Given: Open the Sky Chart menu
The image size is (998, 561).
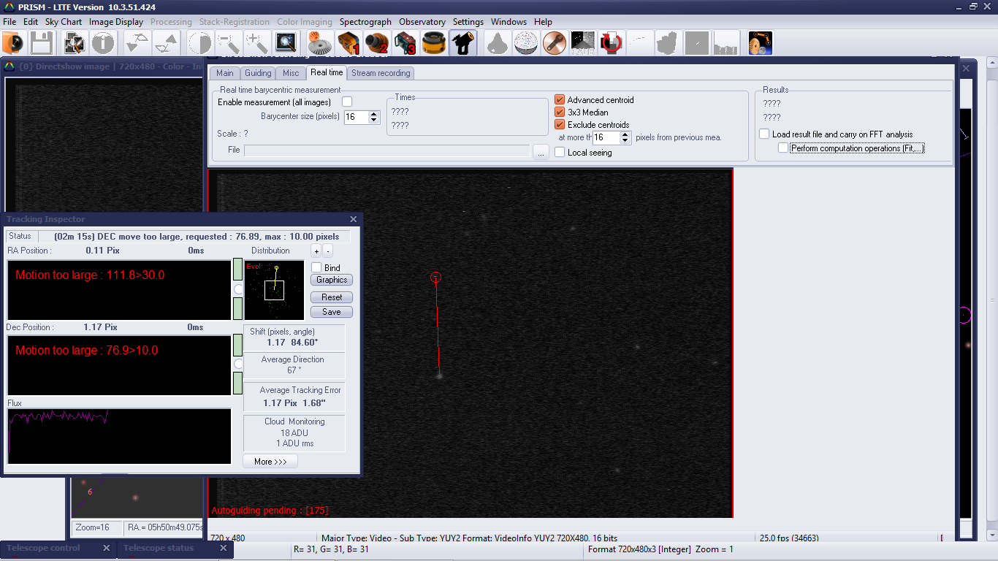Looking at the screenshot, I should 64,22.
